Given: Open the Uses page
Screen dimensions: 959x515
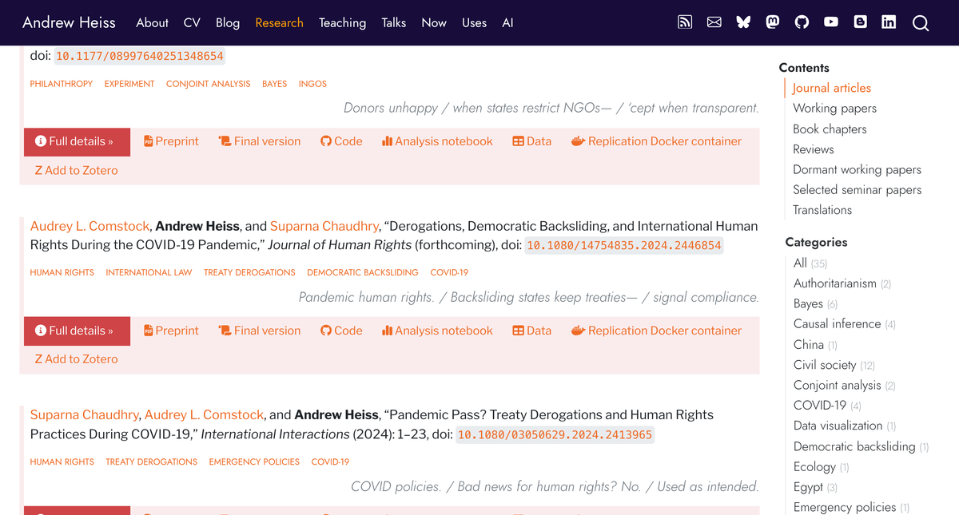Looking at the screenshot, I should click(474, 22).
